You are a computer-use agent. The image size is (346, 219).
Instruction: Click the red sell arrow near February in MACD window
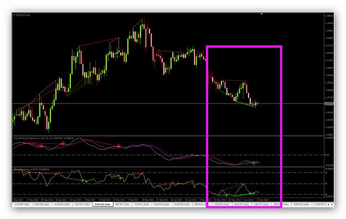(x=118, y=146)
